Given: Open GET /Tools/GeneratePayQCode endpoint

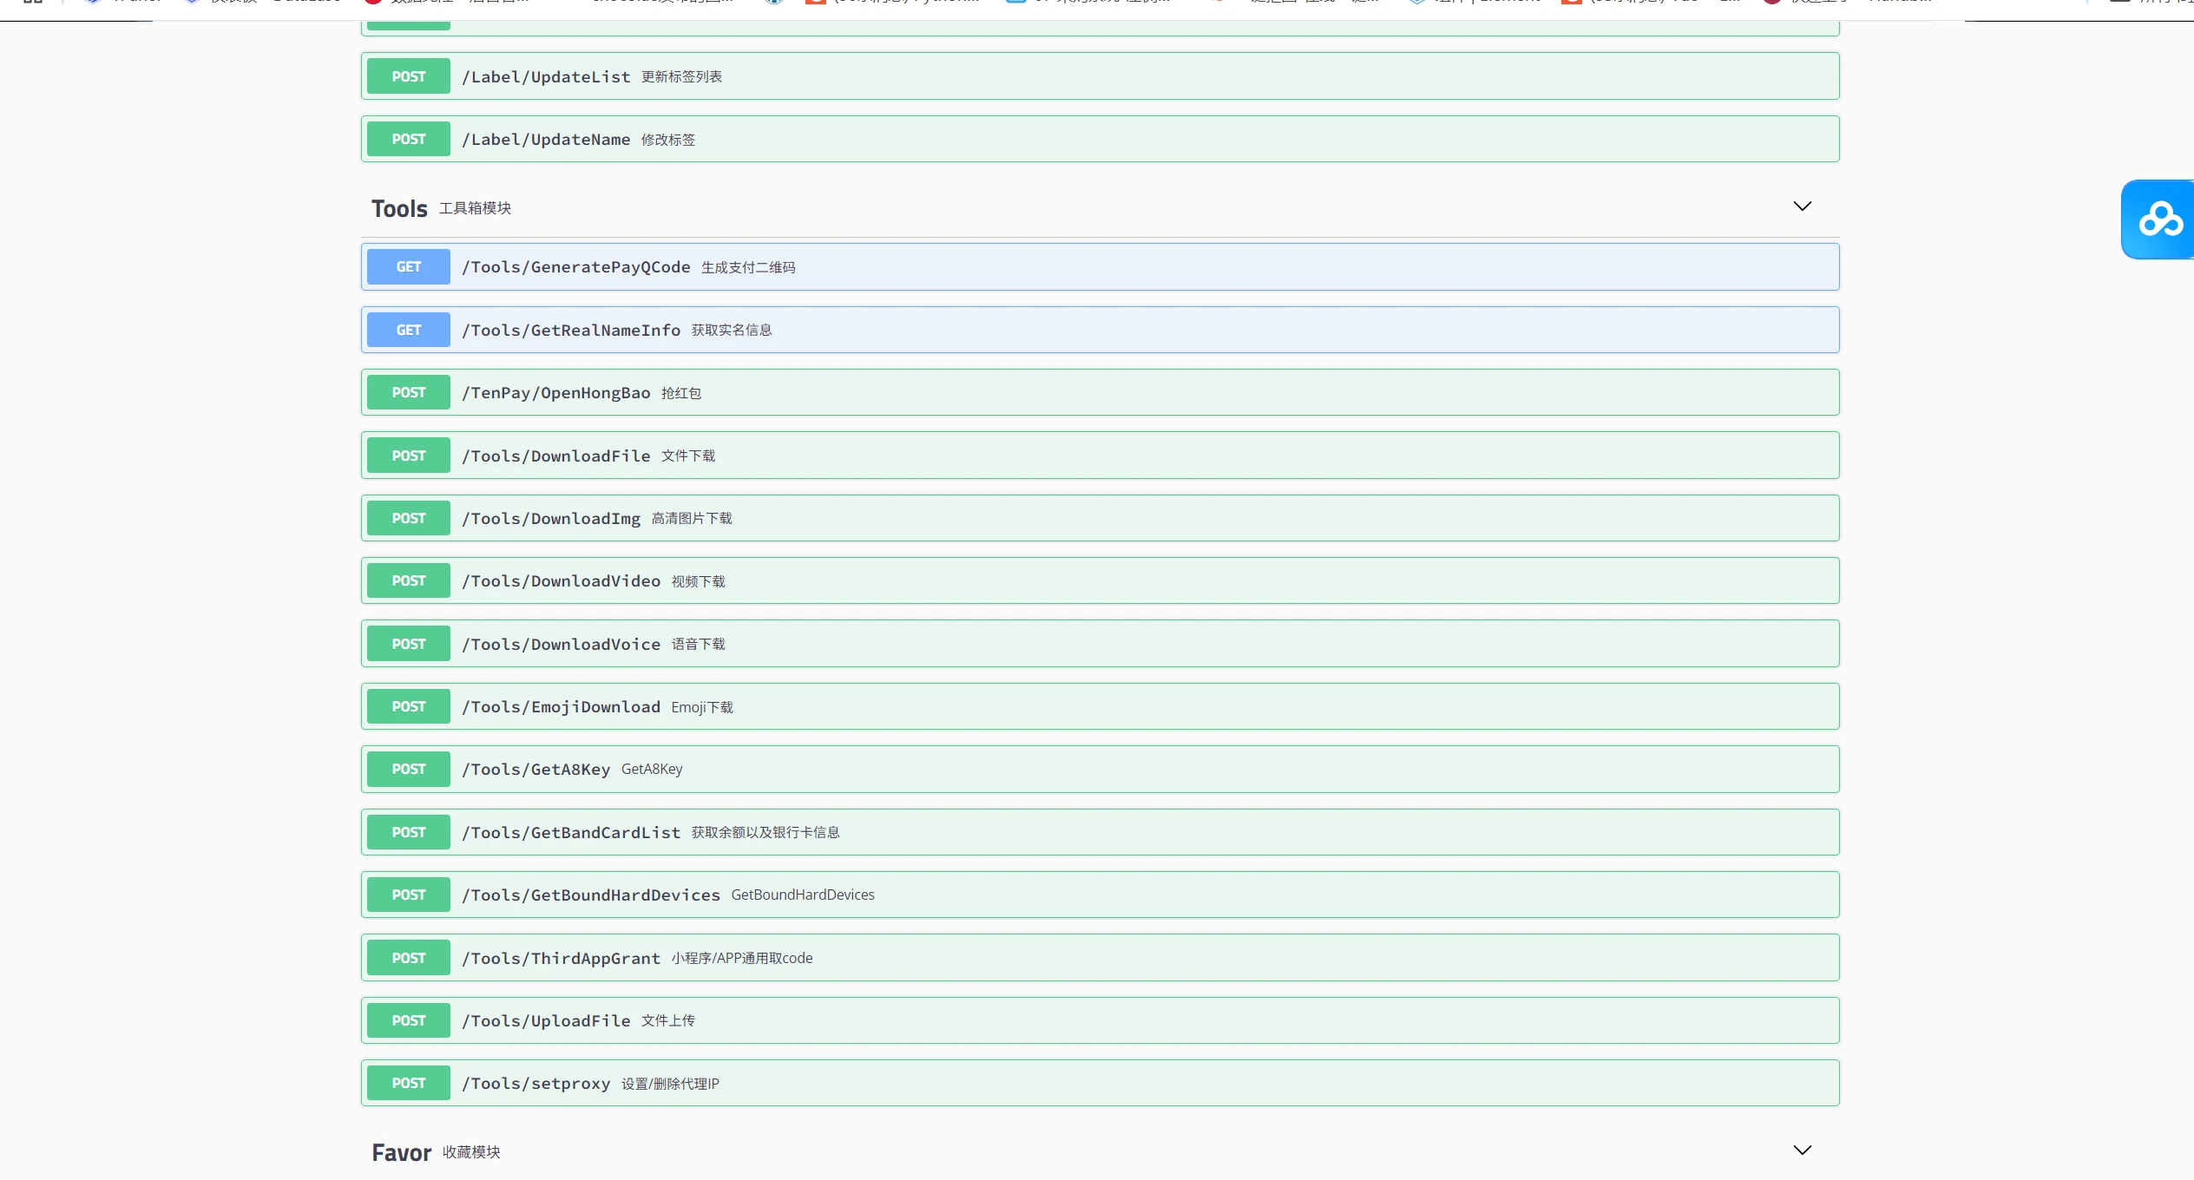Looking at the screenshot, I should coord(575,267).
